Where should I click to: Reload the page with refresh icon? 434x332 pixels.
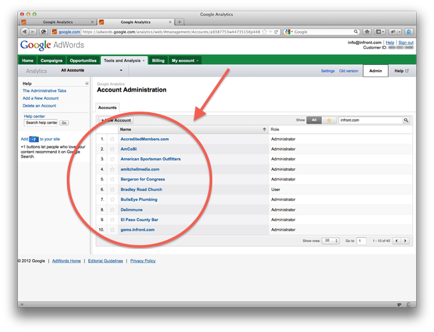pyautogui.click(x=276, y=32)
